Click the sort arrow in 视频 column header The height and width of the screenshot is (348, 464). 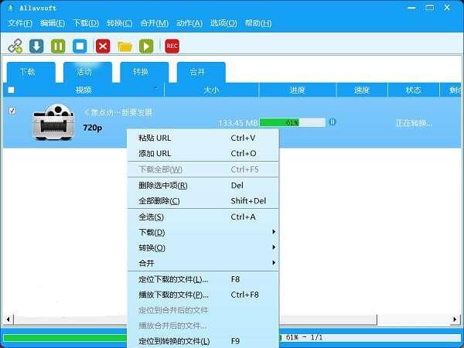[x=156, y=88]
